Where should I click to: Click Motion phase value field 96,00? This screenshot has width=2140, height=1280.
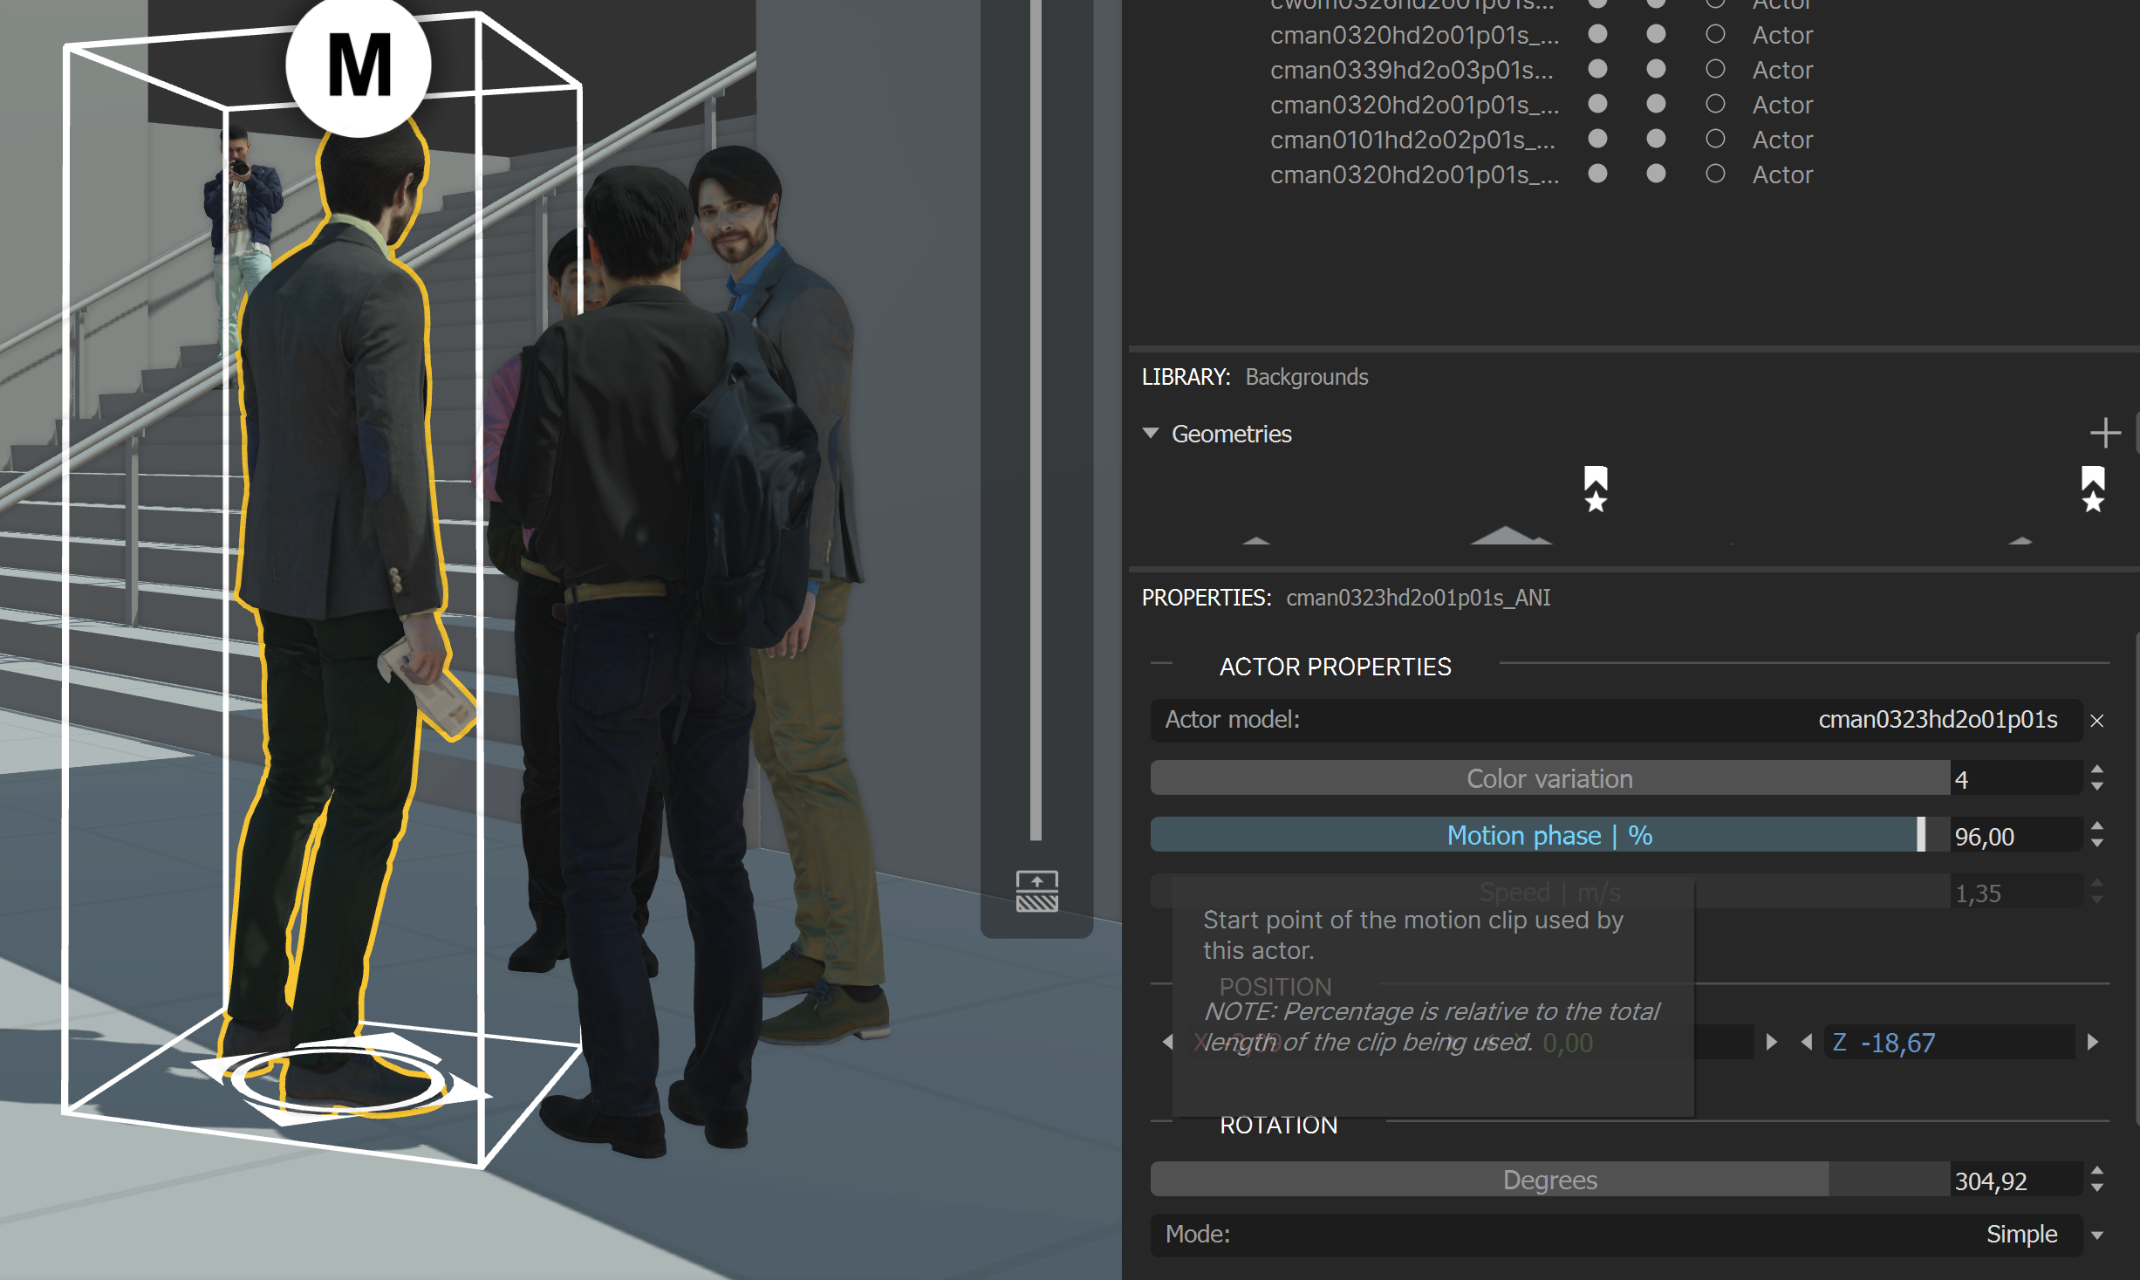point(2016,836)
